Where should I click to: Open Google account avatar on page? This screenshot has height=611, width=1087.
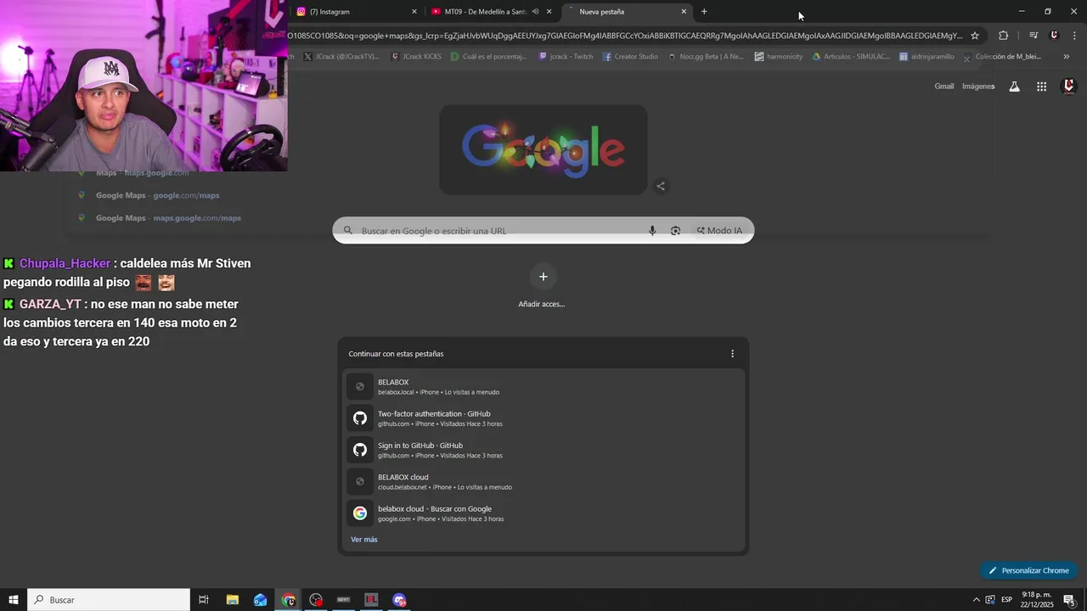[x=1068, y=87]
